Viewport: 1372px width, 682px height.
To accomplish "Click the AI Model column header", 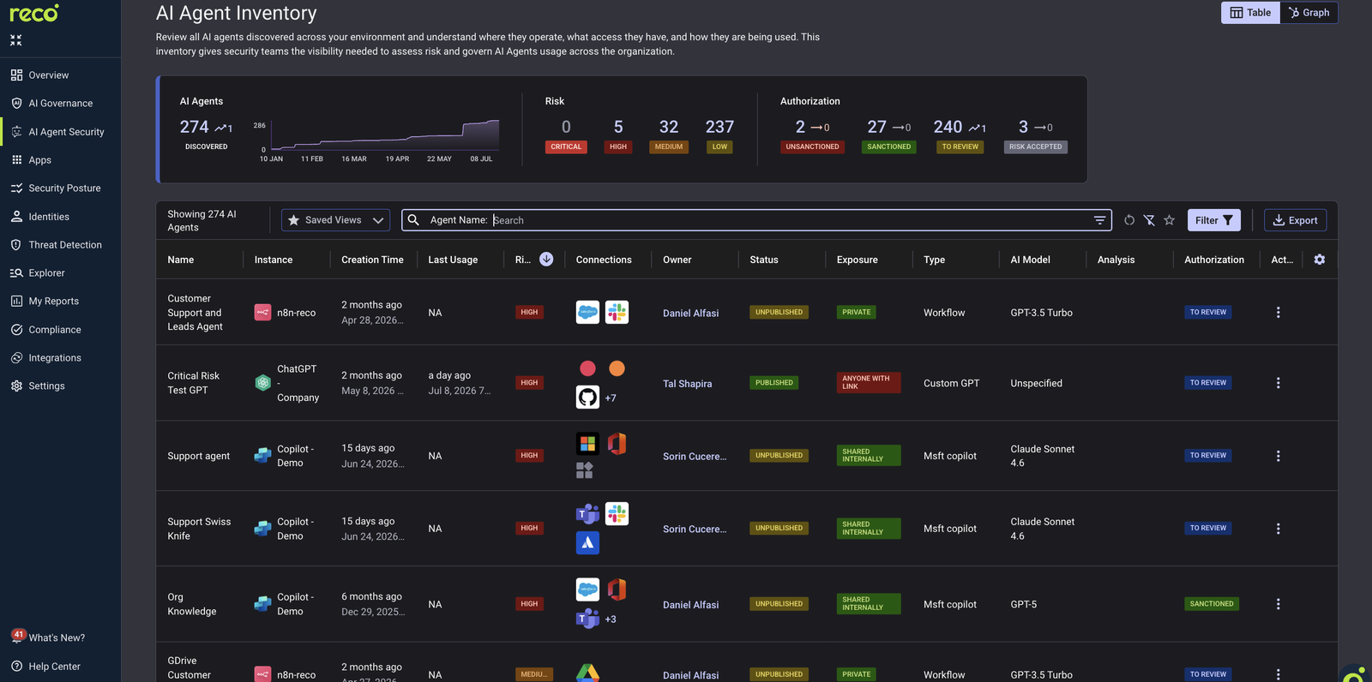I will pyautogui.click(x=1030, y=260).
